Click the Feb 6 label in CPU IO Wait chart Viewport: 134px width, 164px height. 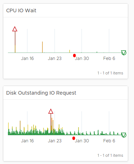coord(109,59)
